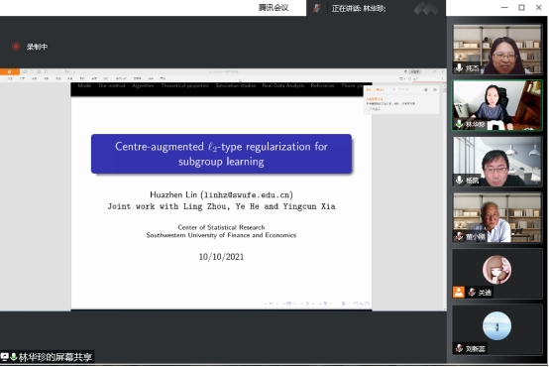
Task: Select the Algorithm section in slide header
Action: point(143,85)
